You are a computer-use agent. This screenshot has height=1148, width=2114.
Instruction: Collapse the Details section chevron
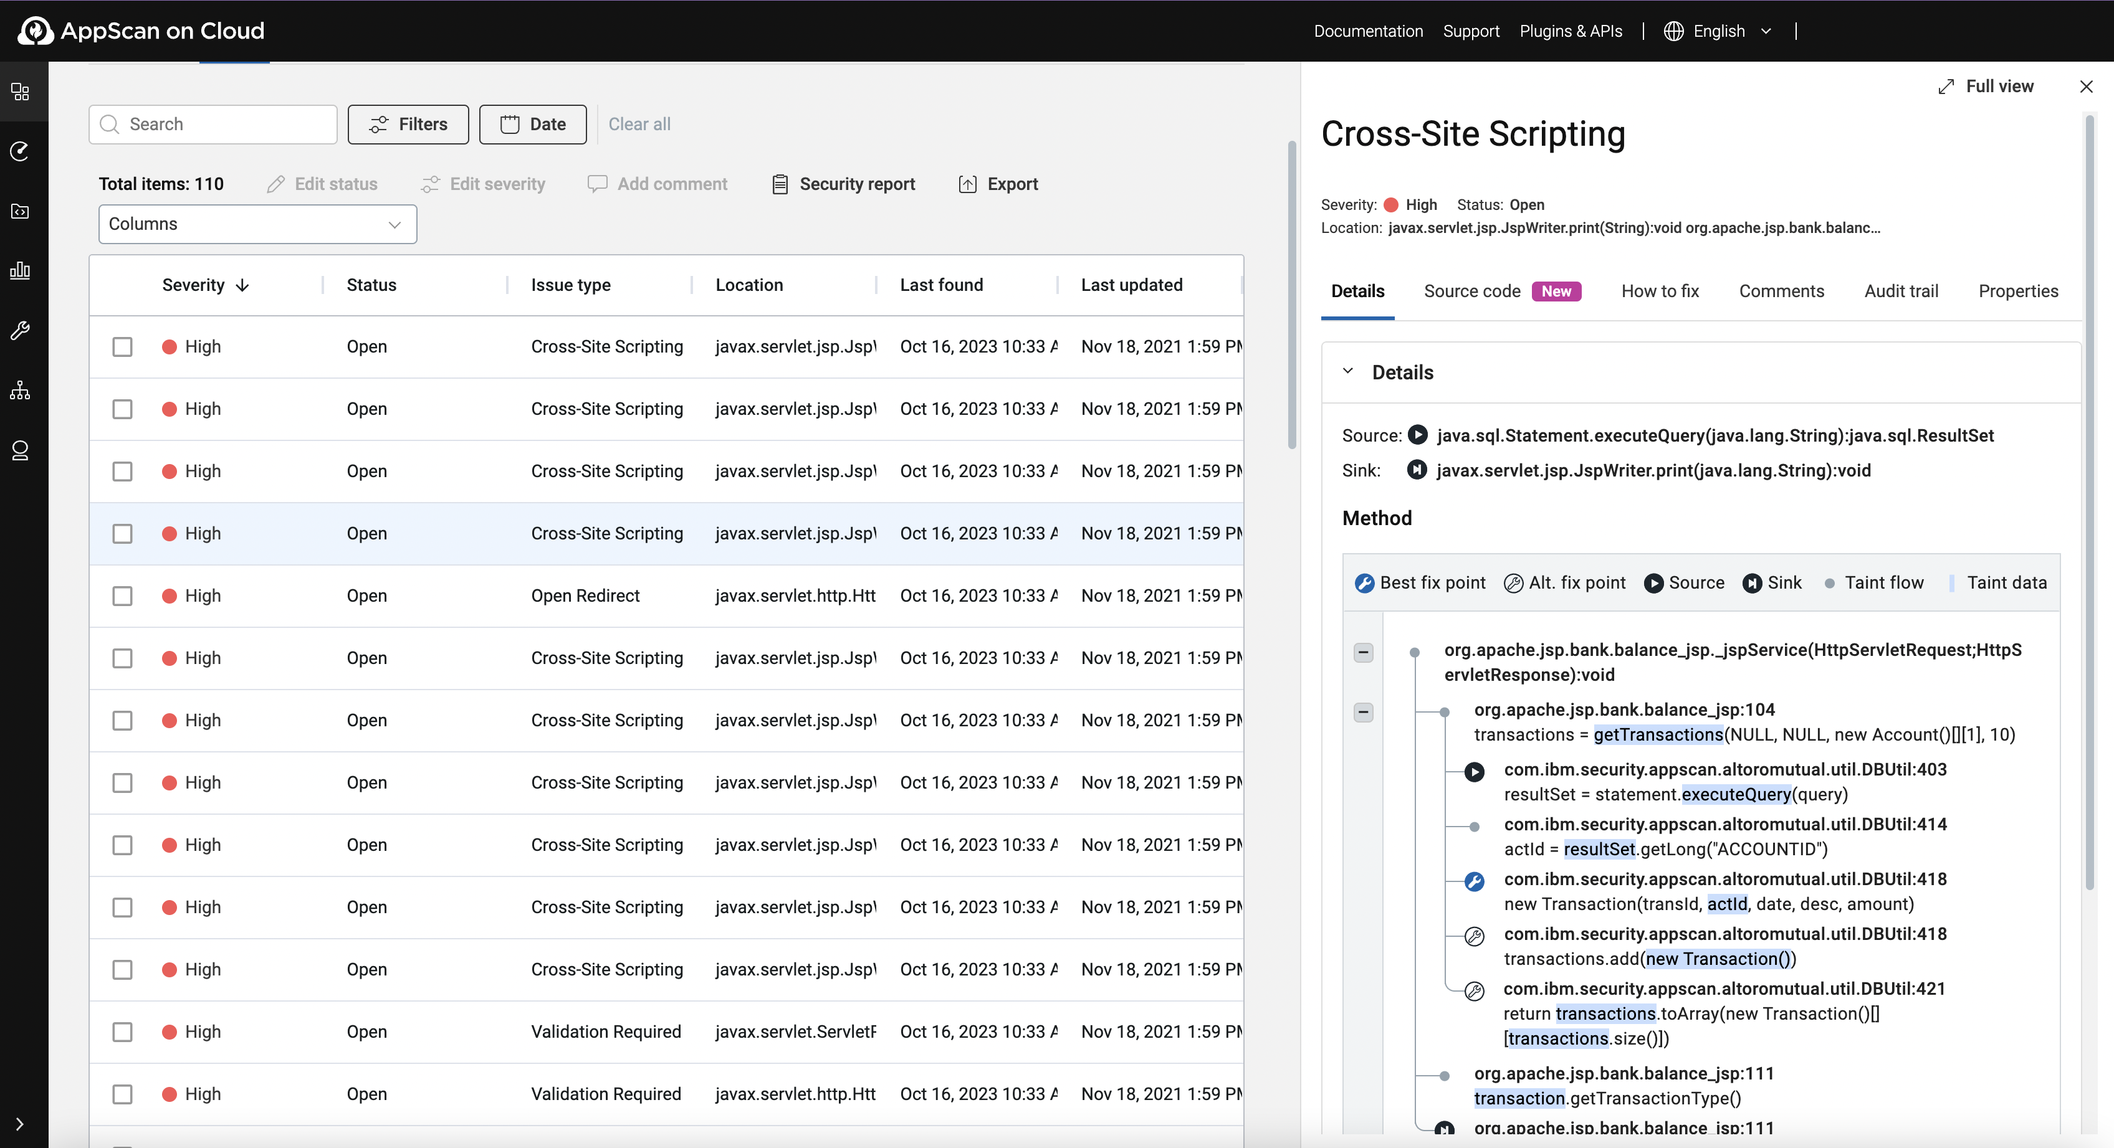pyautogui.click(x=1347, y=371)
